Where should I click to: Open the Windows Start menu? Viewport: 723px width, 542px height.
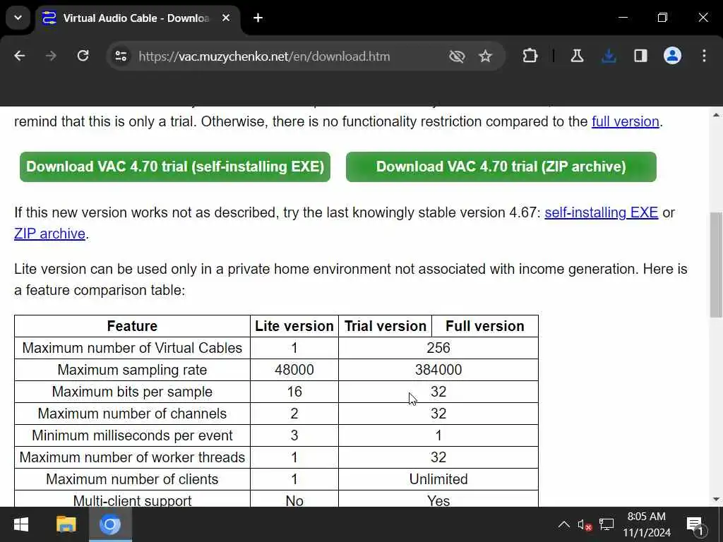pos(21,524)
